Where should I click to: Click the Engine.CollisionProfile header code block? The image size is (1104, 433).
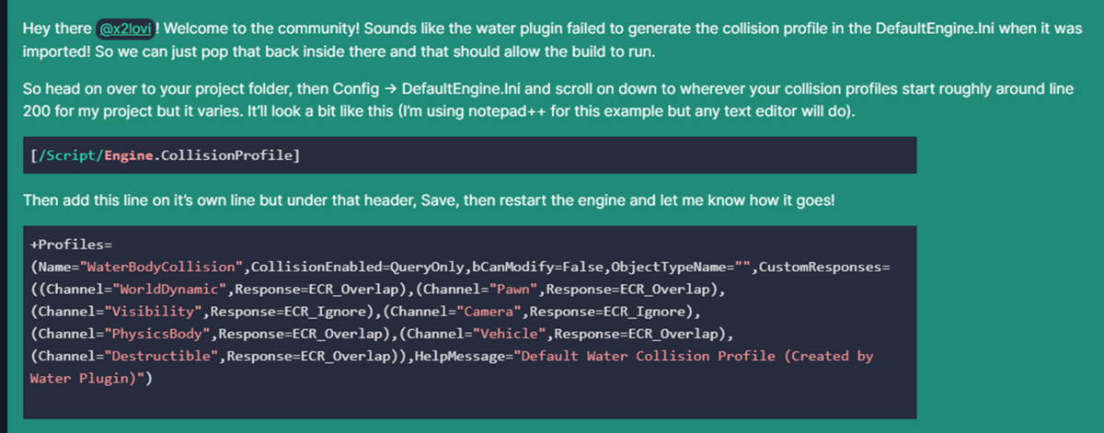click(x=166, y=154)
